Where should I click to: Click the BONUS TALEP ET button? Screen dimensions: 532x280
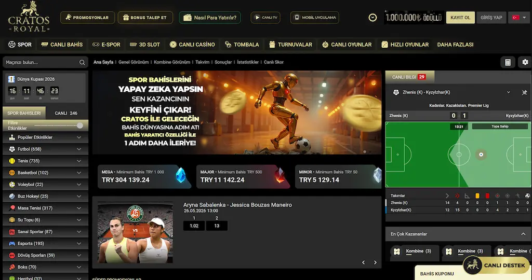[x=145, y=18]
